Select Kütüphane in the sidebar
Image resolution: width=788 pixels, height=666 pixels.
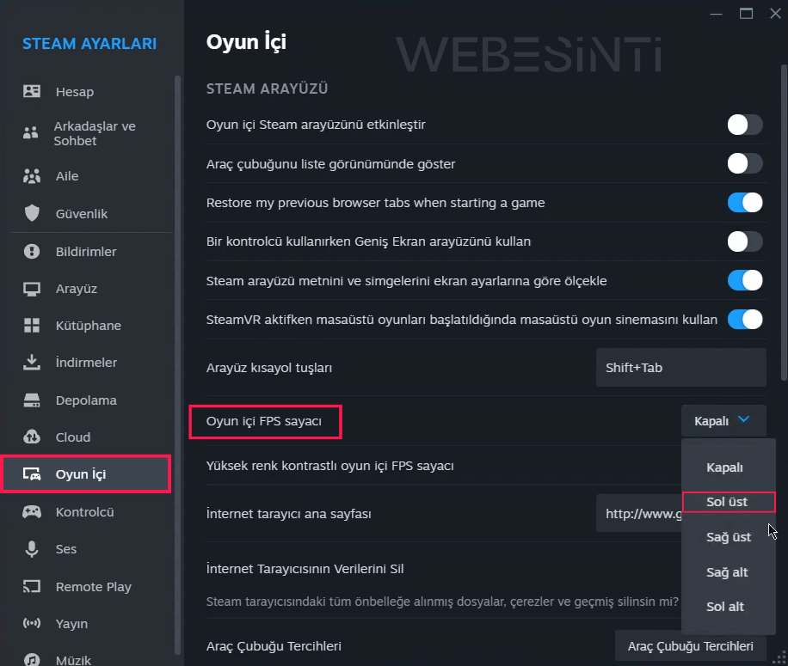[89, 326]
